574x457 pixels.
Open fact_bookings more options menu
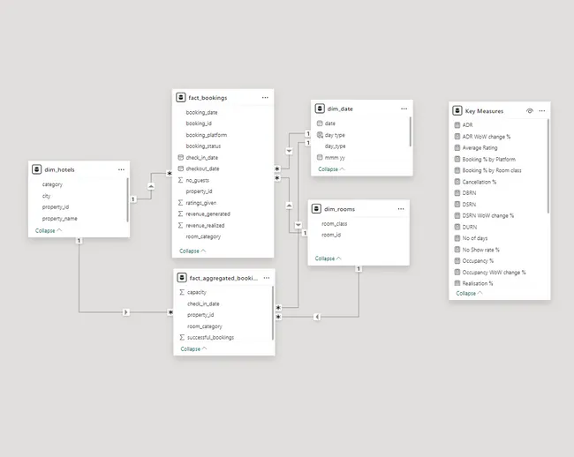coord(265,98)
